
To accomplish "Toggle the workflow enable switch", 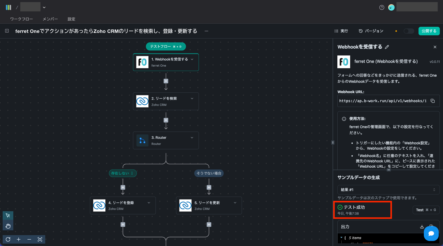I will click(409, 31).
